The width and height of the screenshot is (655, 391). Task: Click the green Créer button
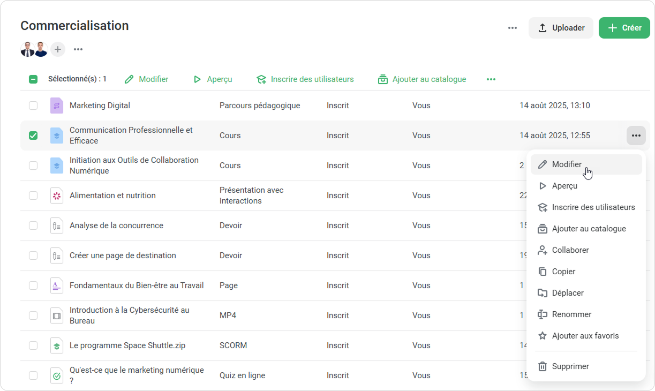[x=624, y=28]
